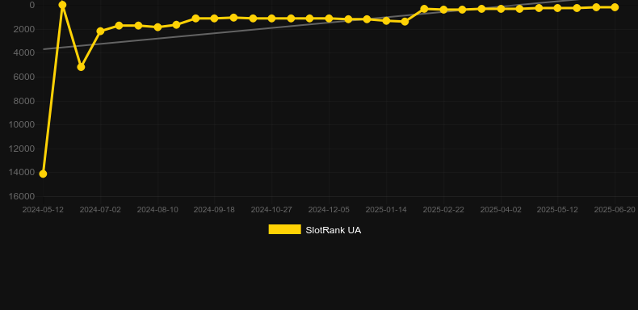Click the 2024-05-12 date axis label

click(x=43, y=210)
